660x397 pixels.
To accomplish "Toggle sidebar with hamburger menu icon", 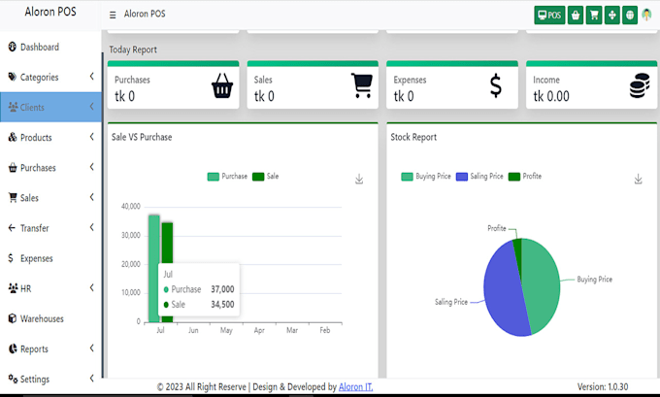I will (113, 15).
